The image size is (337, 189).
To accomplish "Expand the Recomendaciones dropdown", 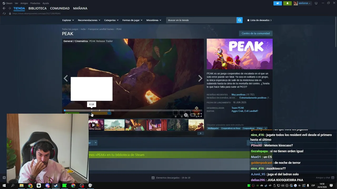I will coord(89,20).
